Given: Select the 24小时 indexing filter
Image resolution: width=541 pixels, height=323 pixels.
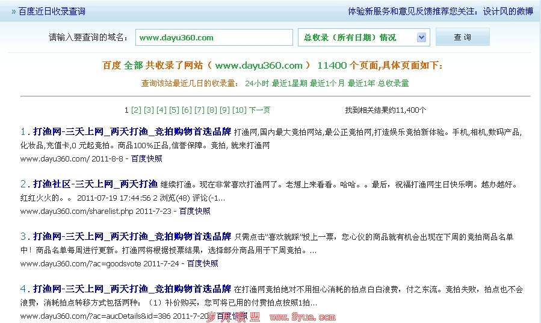Looking at the screenshot, I should [257, 83].
